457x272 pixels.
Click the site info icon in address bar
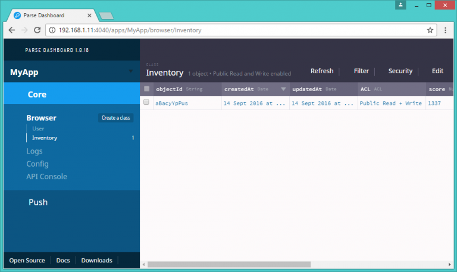tap(52, 30)
